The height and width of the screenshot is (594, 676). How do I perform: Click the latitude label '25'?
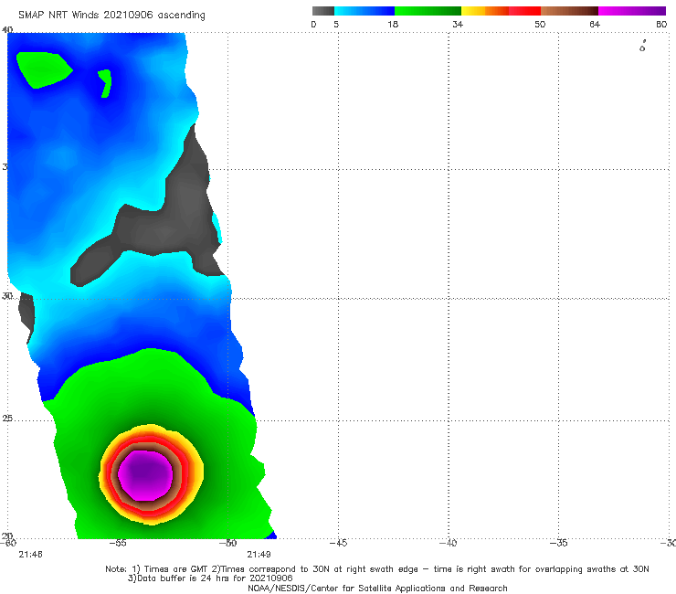[7, 419]
